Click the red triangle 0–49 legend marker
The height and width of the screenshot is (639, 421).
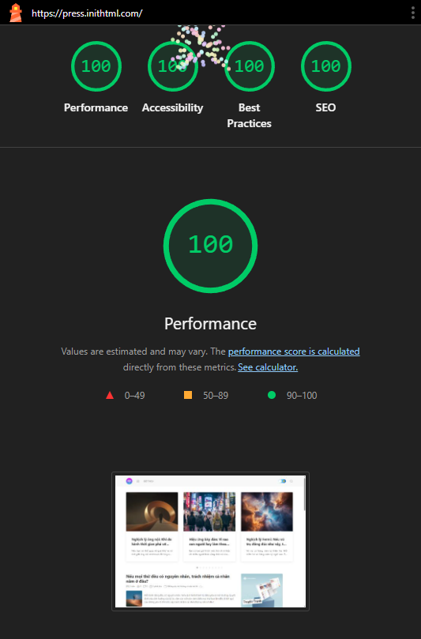click(110, 395)
